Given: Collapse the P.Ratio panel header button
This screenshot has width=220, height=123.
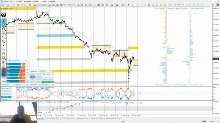Looking at the screenshot, I should coord(10,88).
